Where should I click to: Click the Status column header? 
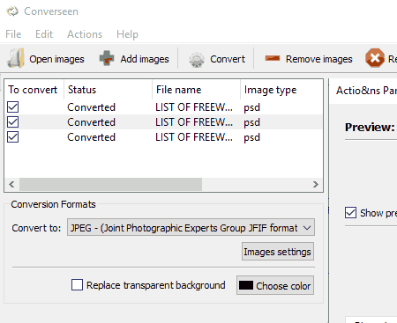[x=108, y=90]
